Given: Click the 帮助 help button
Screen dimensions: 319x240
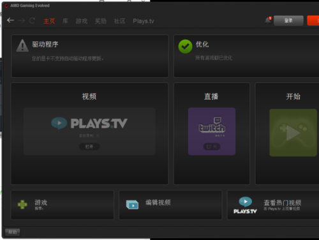Looking at the screenshot, I should click(13, 232).
